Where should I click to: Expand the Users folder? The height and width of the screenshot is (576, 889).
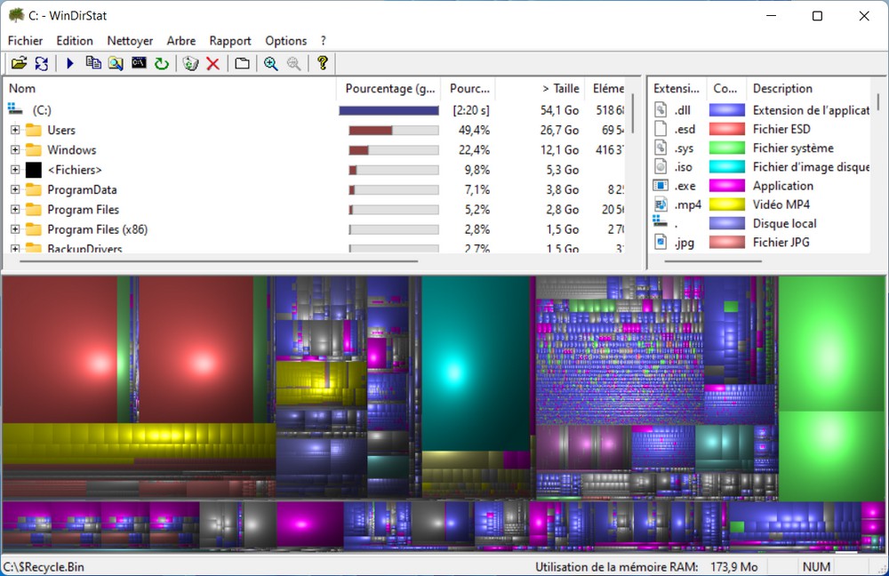[x=15, y=130]
